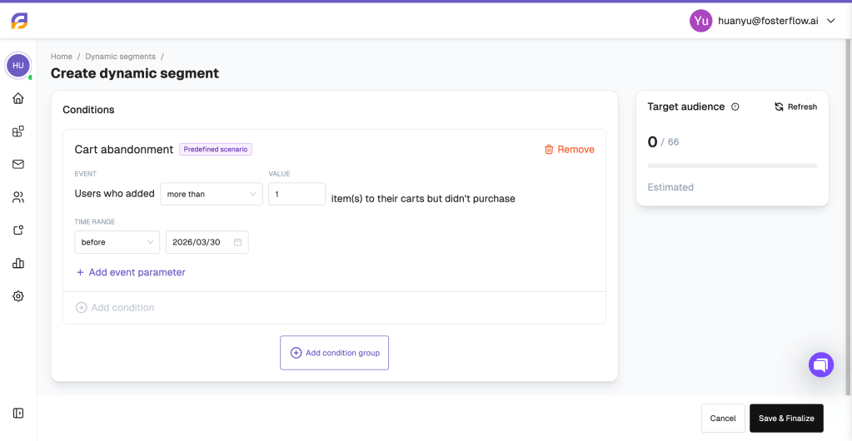Screen dimensions: 852x441
Task: Collapse the sidebar panel toggle icon
Action: tap(18, 414)
